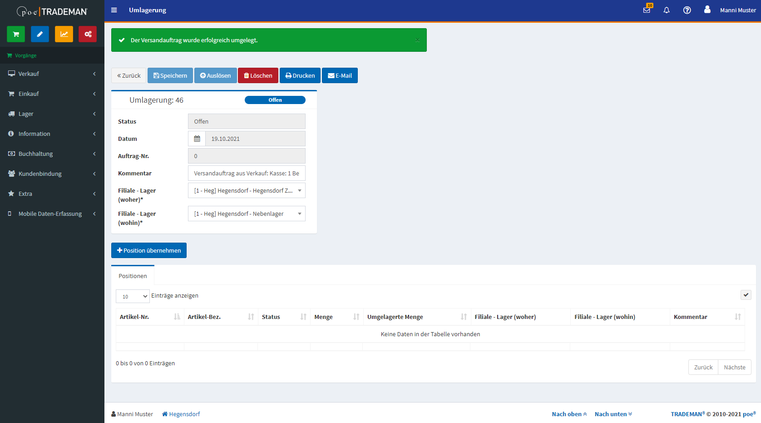
Task: Open the mail notifications icon
Action: 647,10
